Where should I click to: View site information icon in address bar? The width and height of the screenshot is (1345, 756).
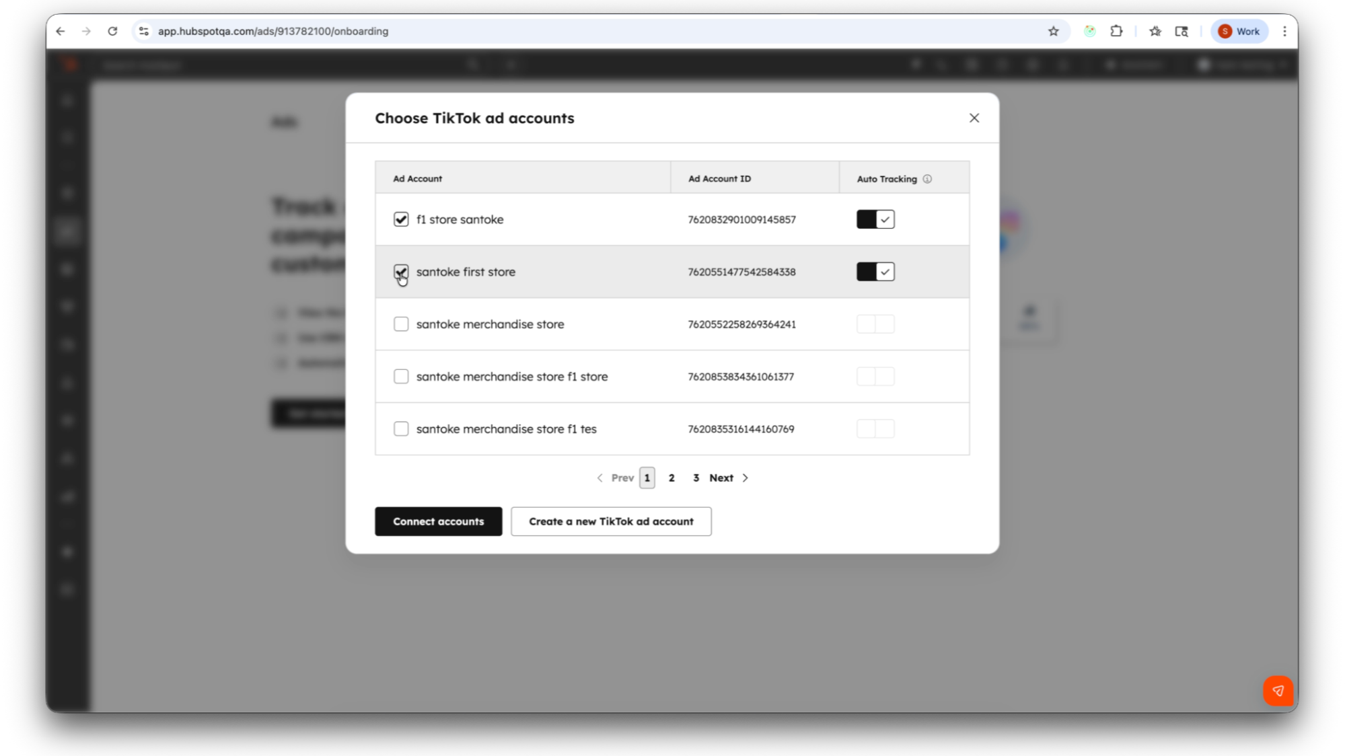point(143,31)
